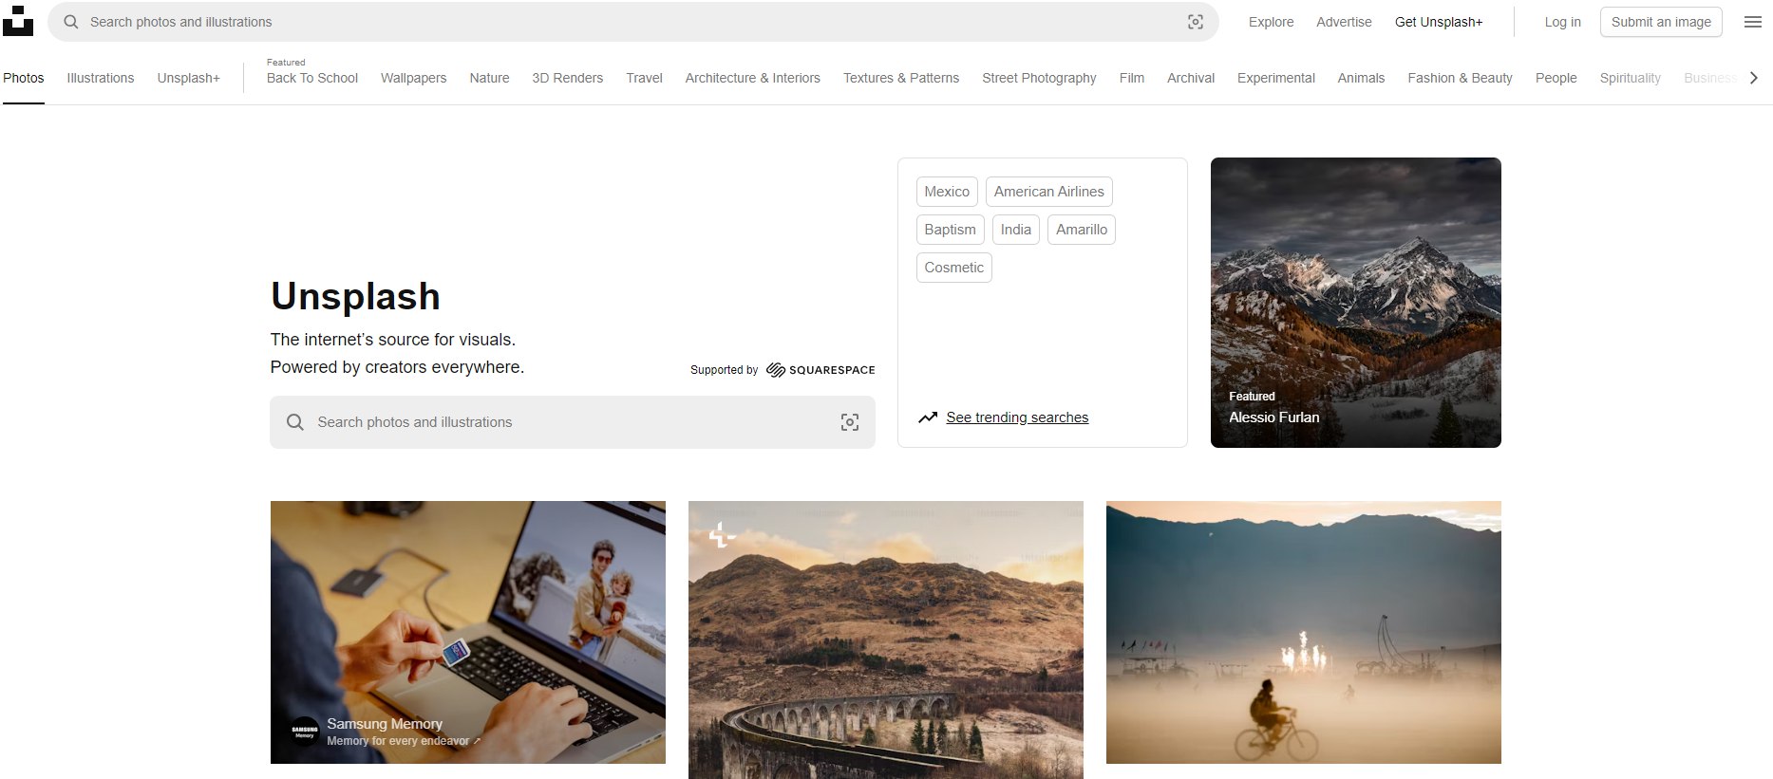Screen dimensions: 1773x779
Task: Click the Log in link
Action: coord(1562,22)
